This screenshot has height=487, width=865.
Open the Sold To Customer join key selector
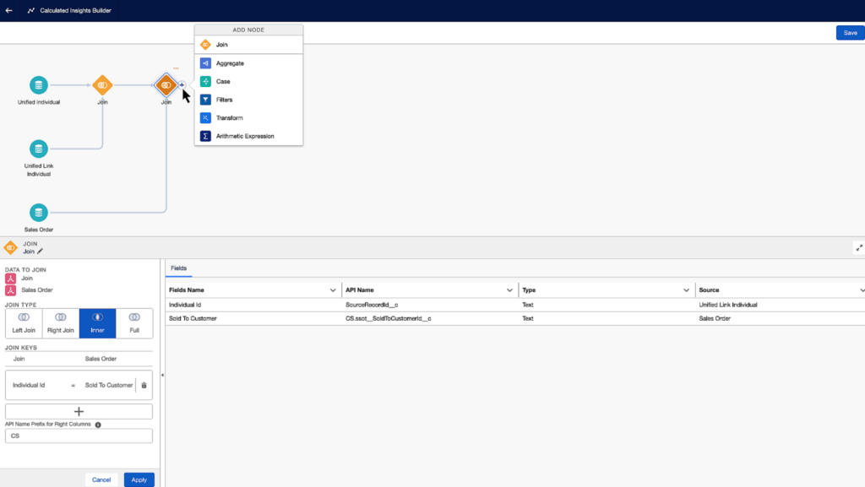[108, 385]
